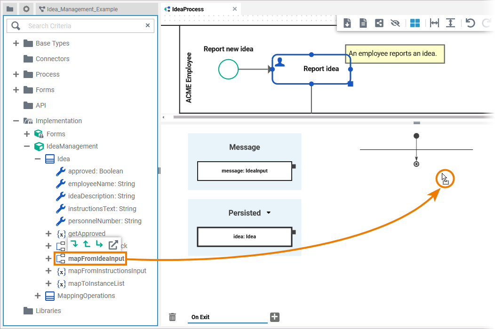Image resolution: width=495 pixels, height=329 pixels.
Task: Click the download file icon in toolbar
Action: pos(347,23)
